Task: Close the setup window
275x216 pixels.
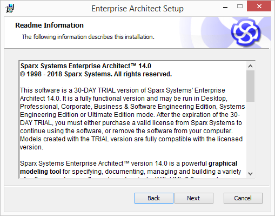Action: (x=259, y=6)
